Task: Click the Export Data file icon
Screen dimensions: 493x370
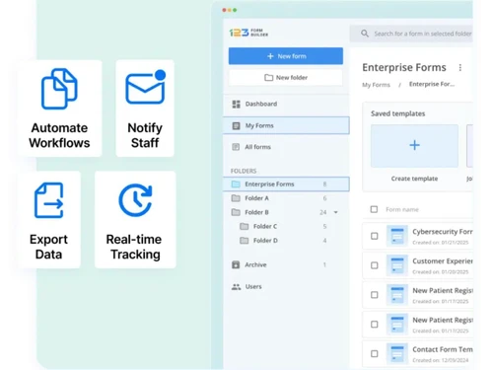Action: (x=49, y=200)
